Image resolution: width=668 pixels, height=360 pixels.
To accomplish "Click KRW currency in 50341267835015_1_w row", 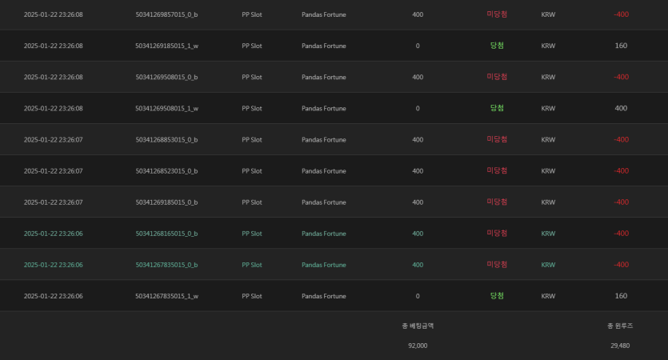I will (x=548, y=295).
